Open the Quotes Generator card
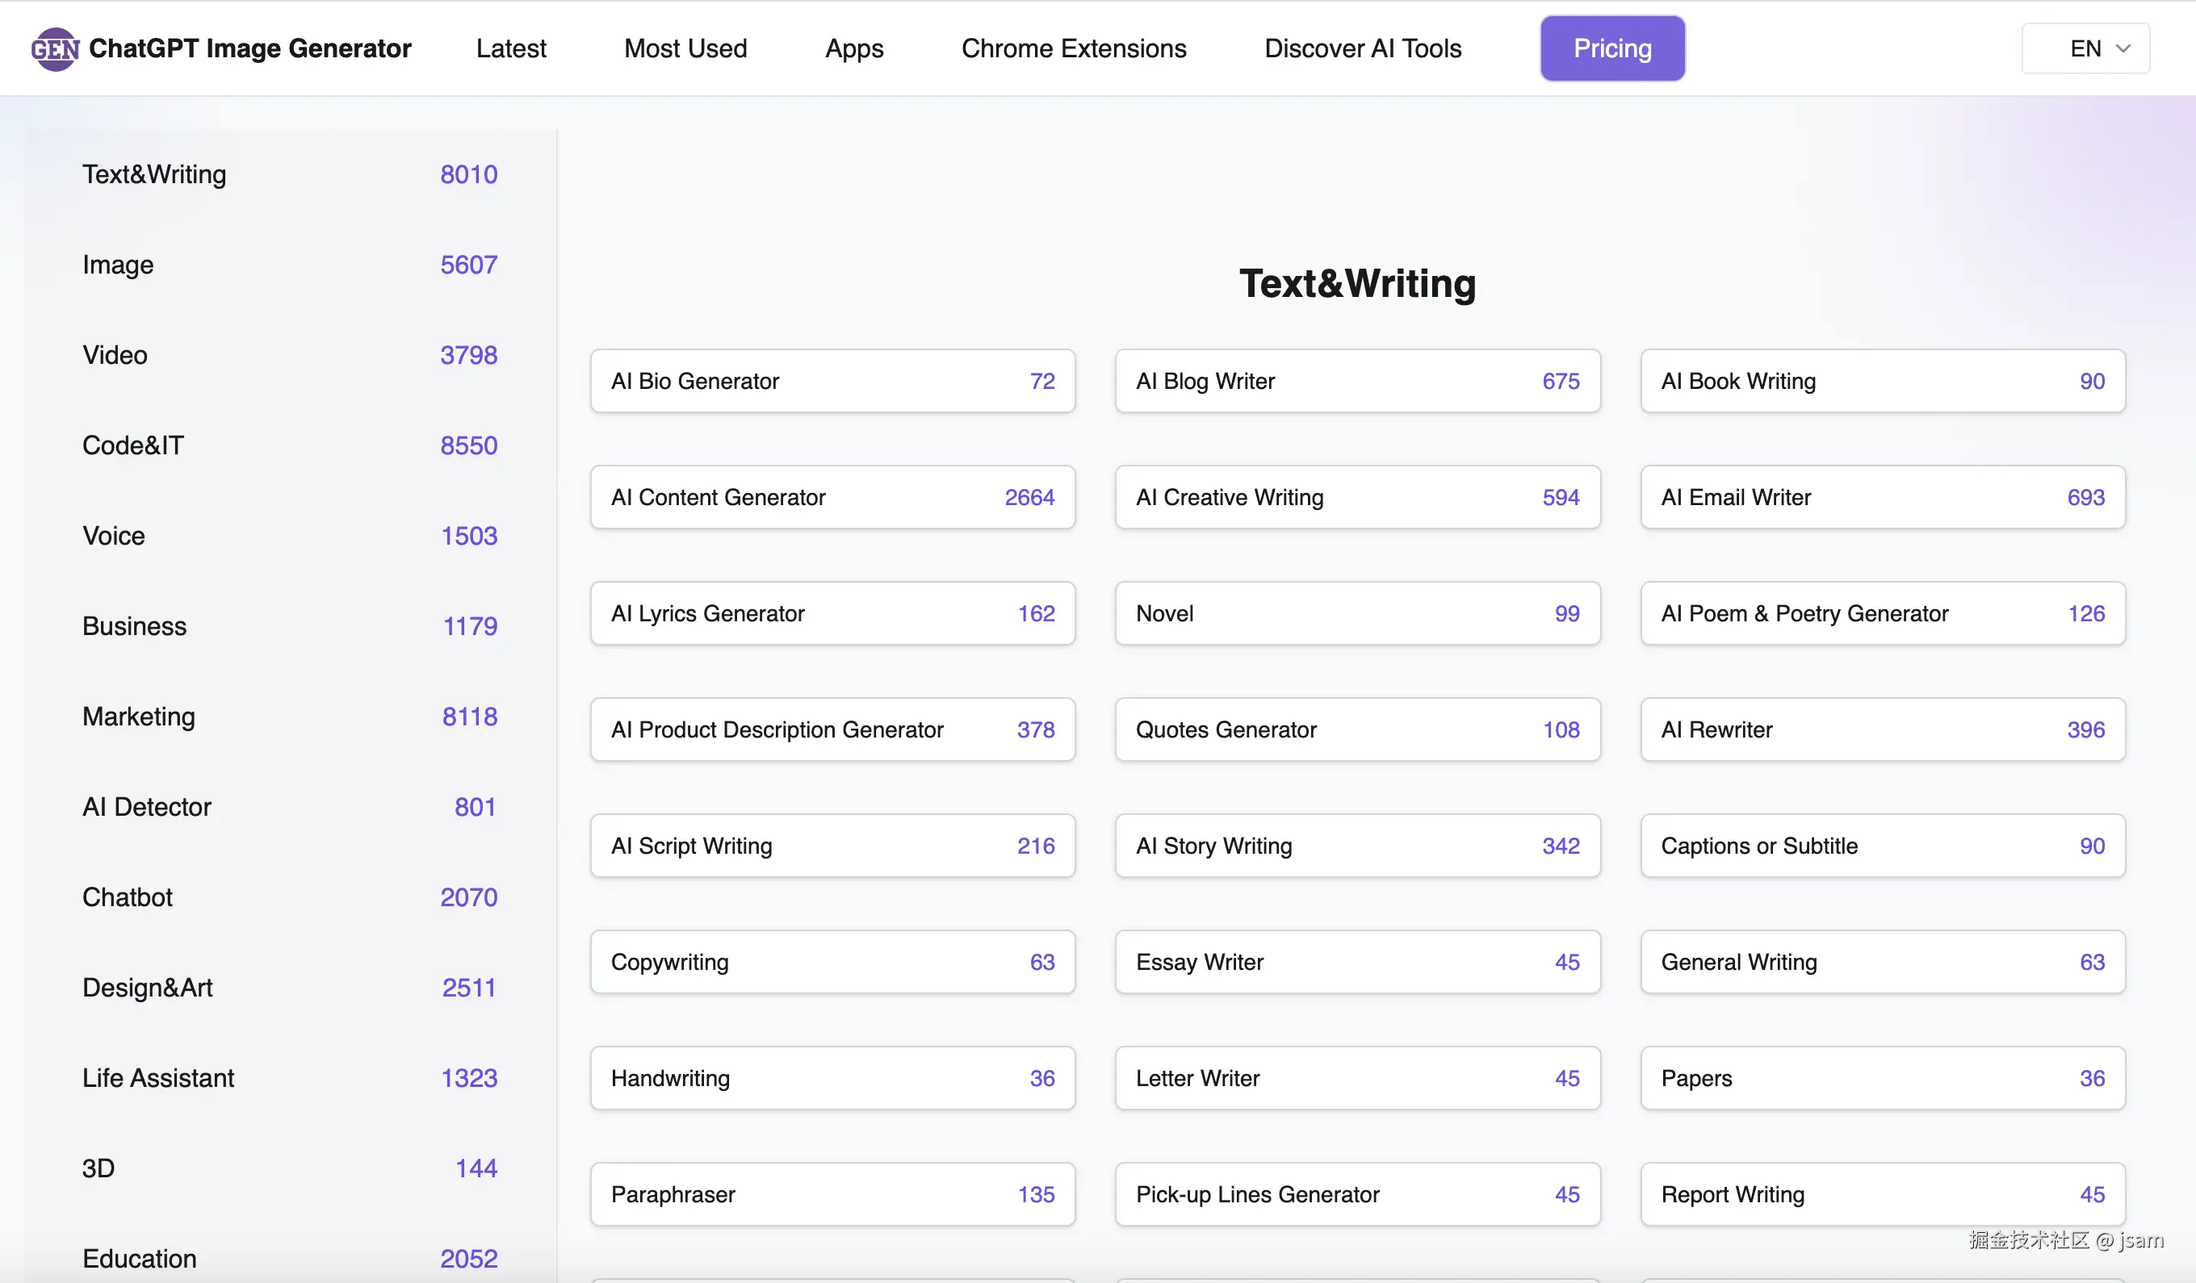Image resolution: width=2196 pixels, height=1283 pixels. (1357, 730)
